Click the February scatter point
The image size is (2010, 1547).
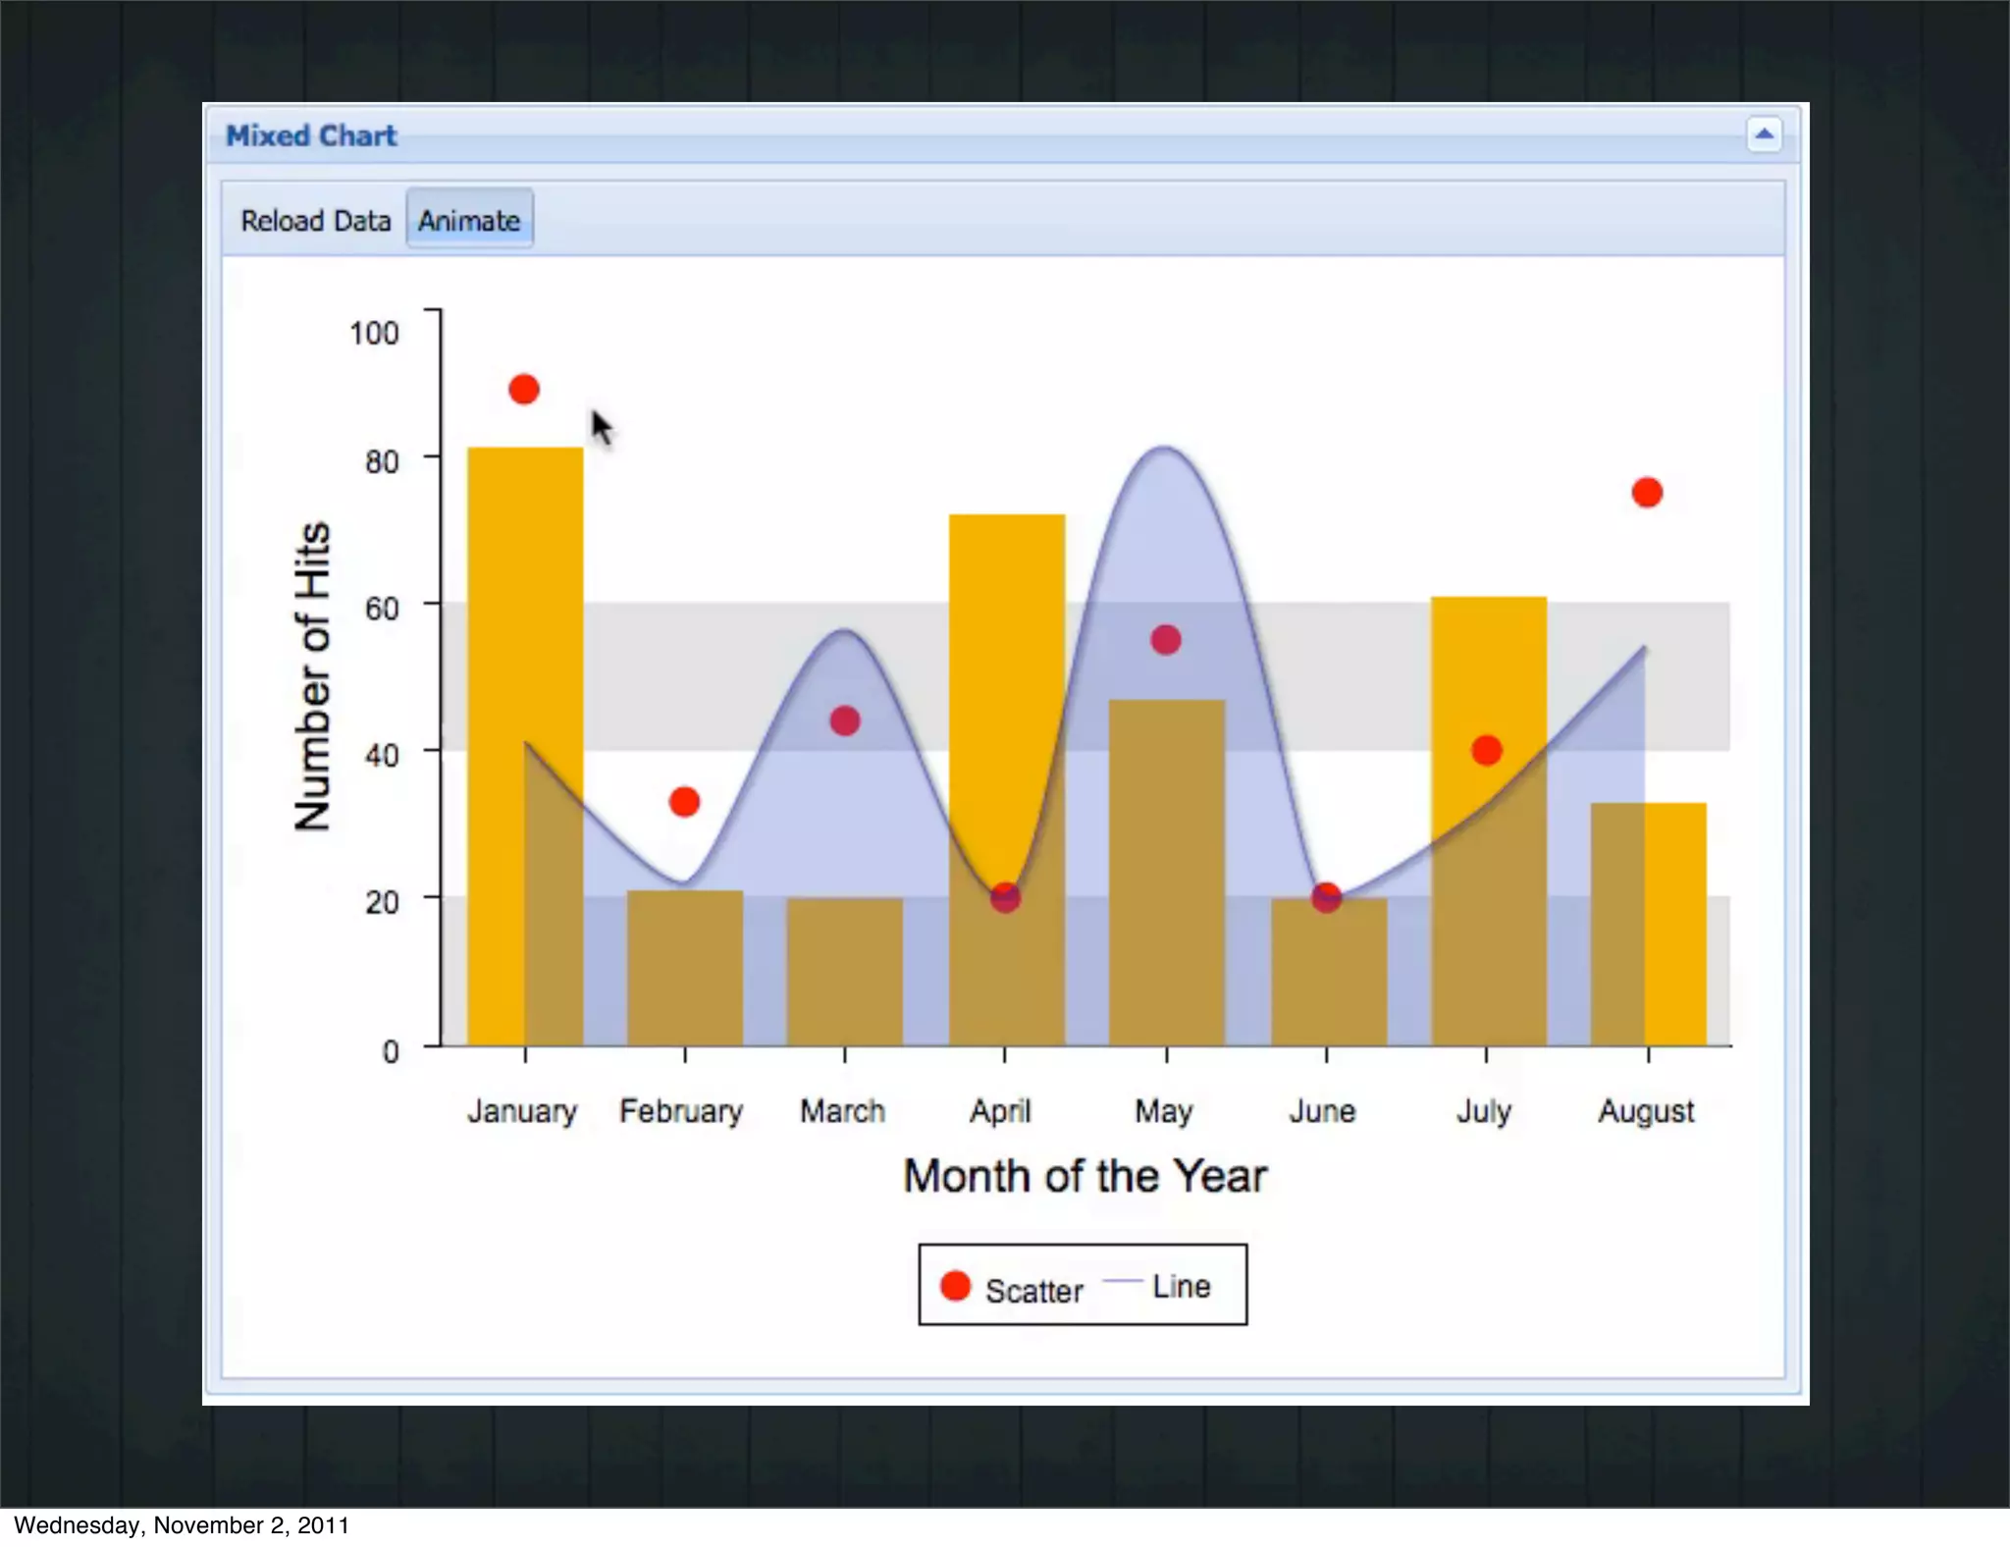click(684, 802)
